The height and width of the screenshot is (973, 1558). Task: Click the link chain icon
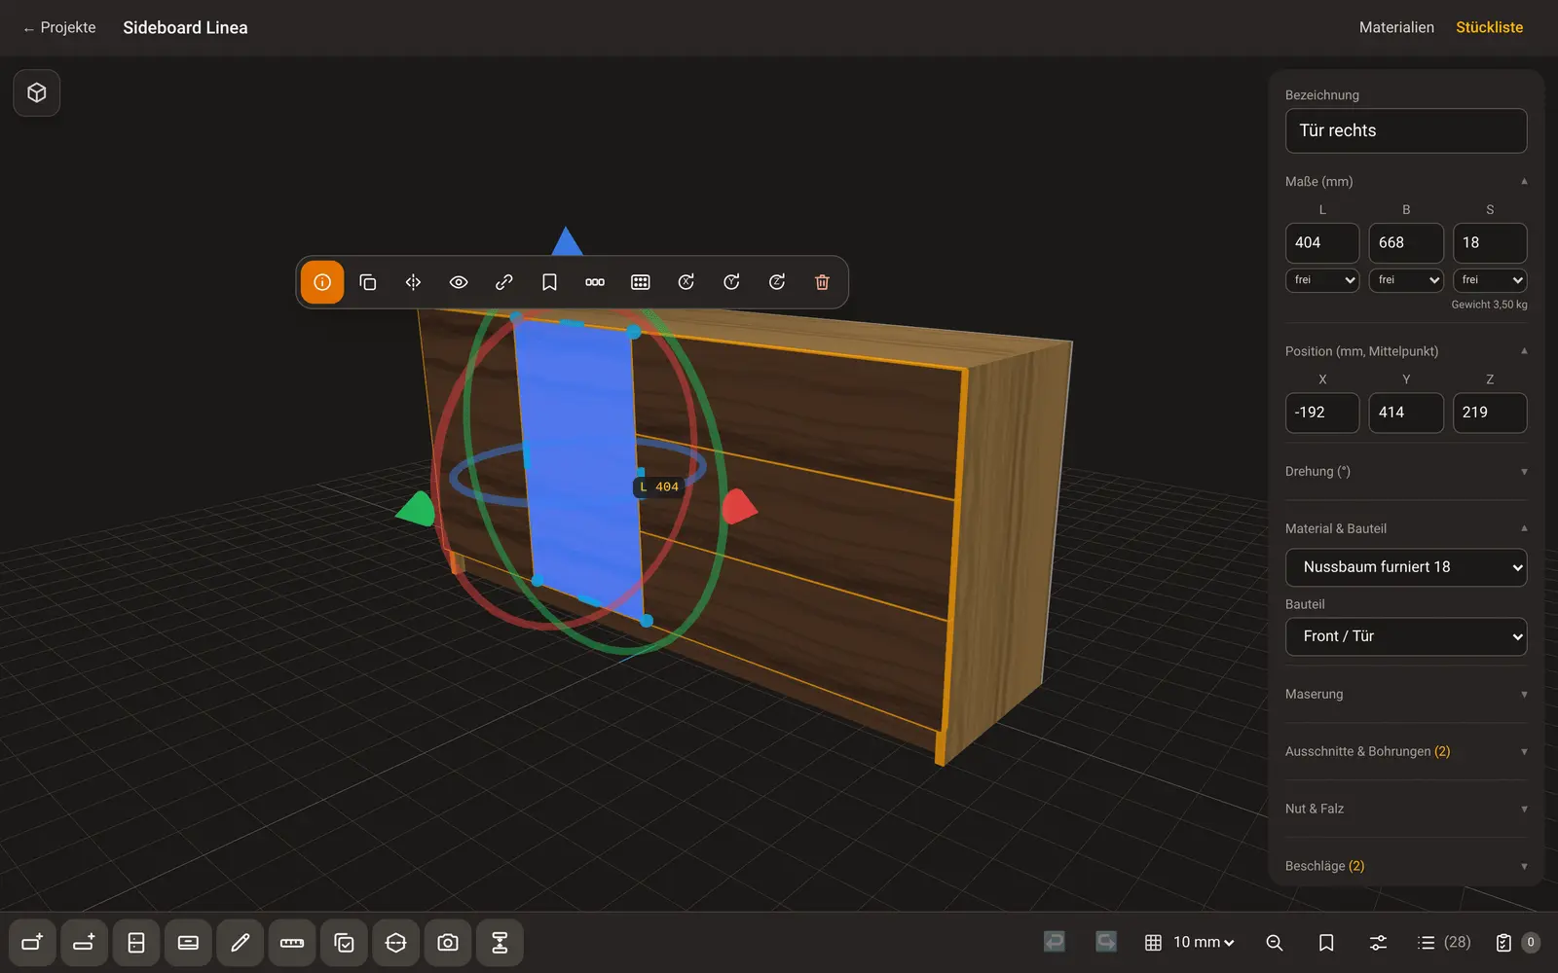(504, 282)
